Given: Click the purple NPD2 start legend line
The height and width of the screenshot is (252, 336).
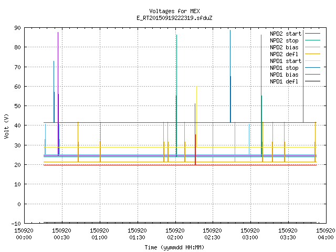Looking at the screenshot, I should (312, 34).
